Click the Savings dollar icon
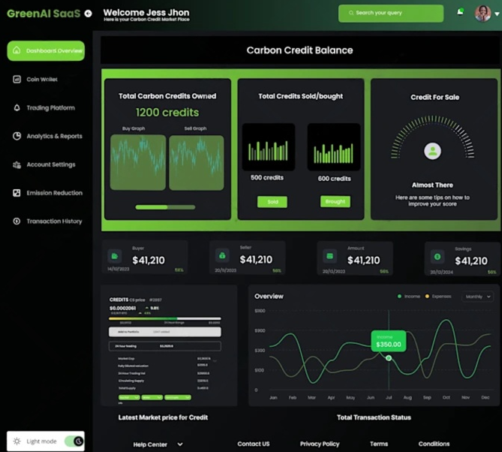 (437, 256)
